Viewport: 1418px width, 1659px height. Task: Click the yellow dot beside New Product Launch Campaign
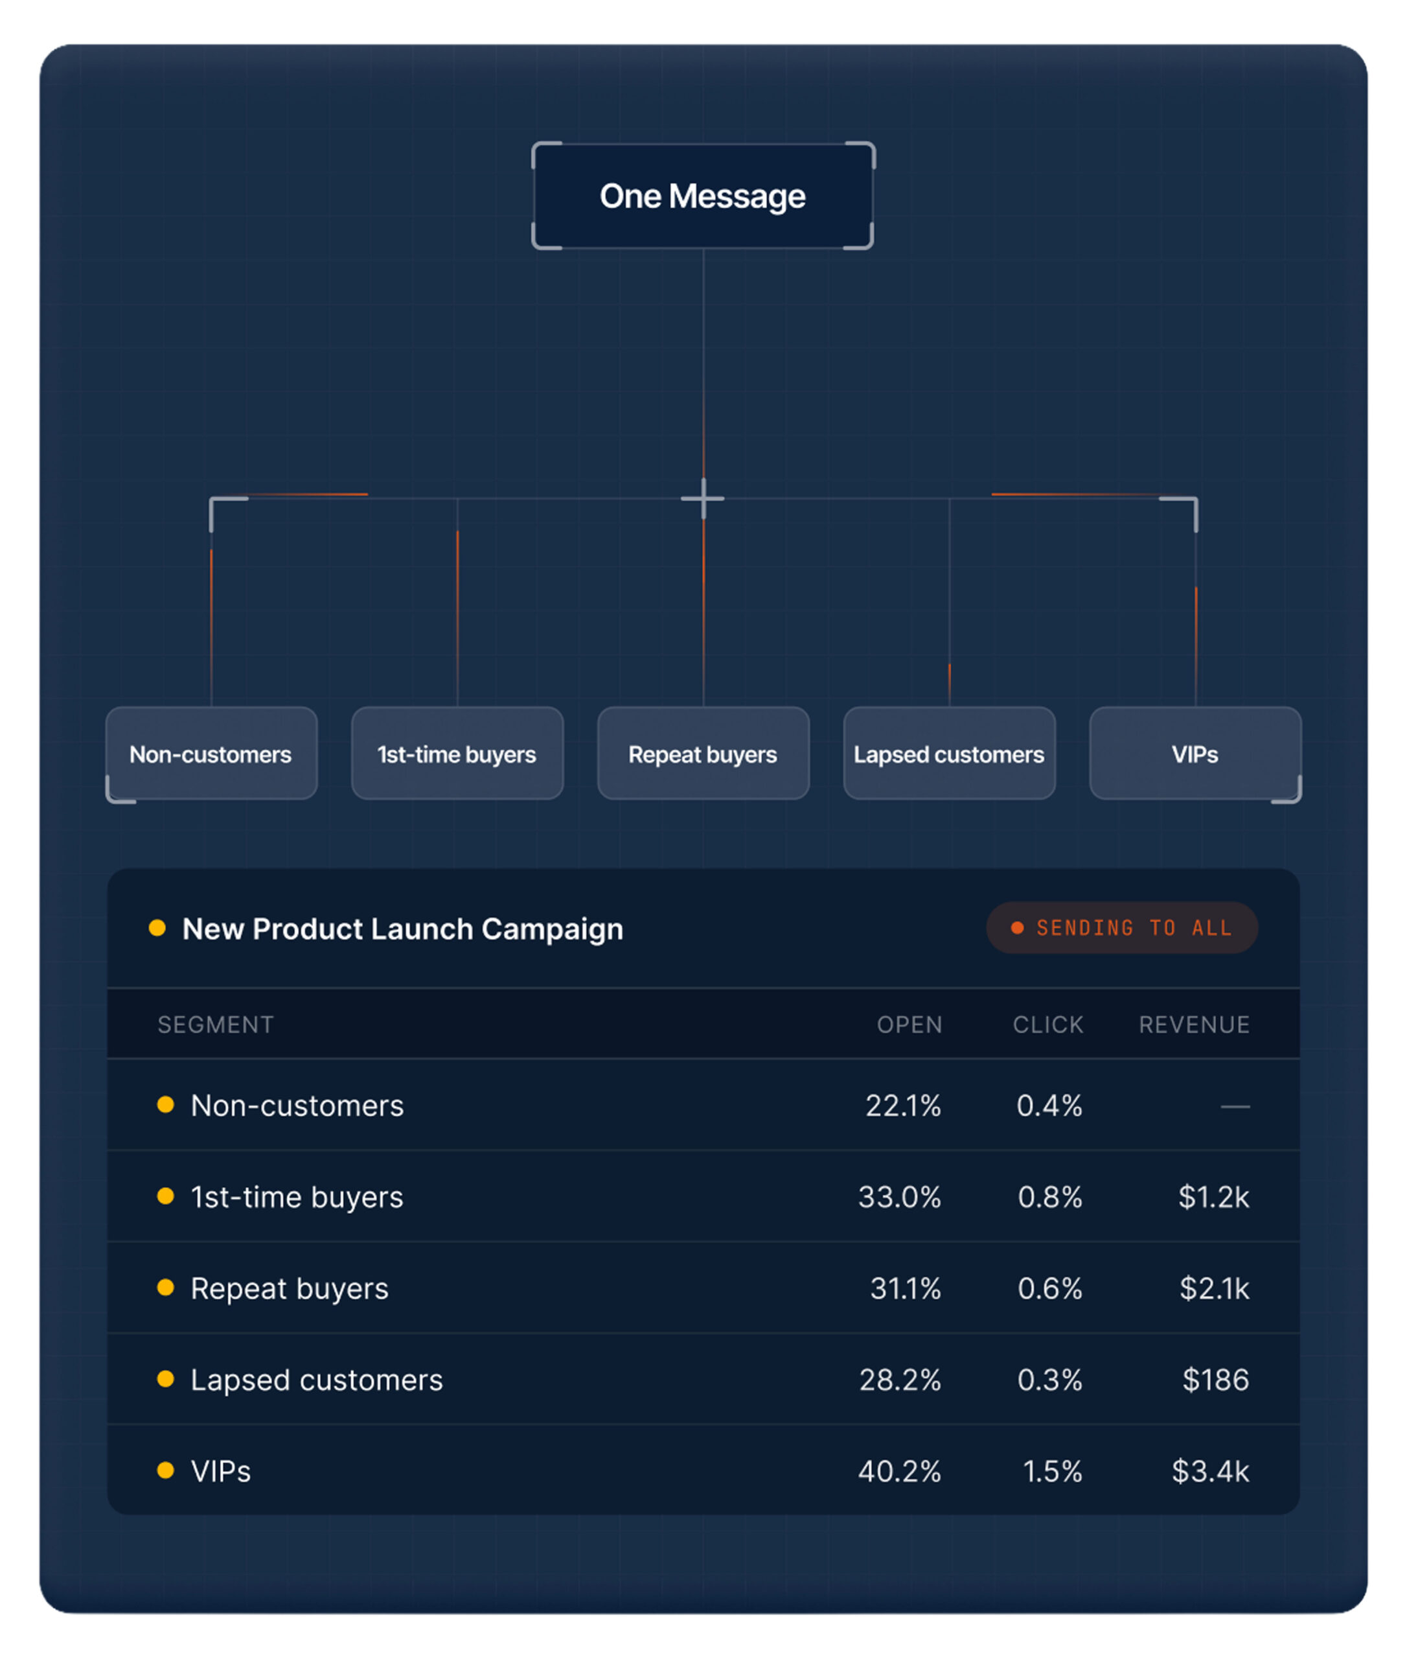(157, 928)
